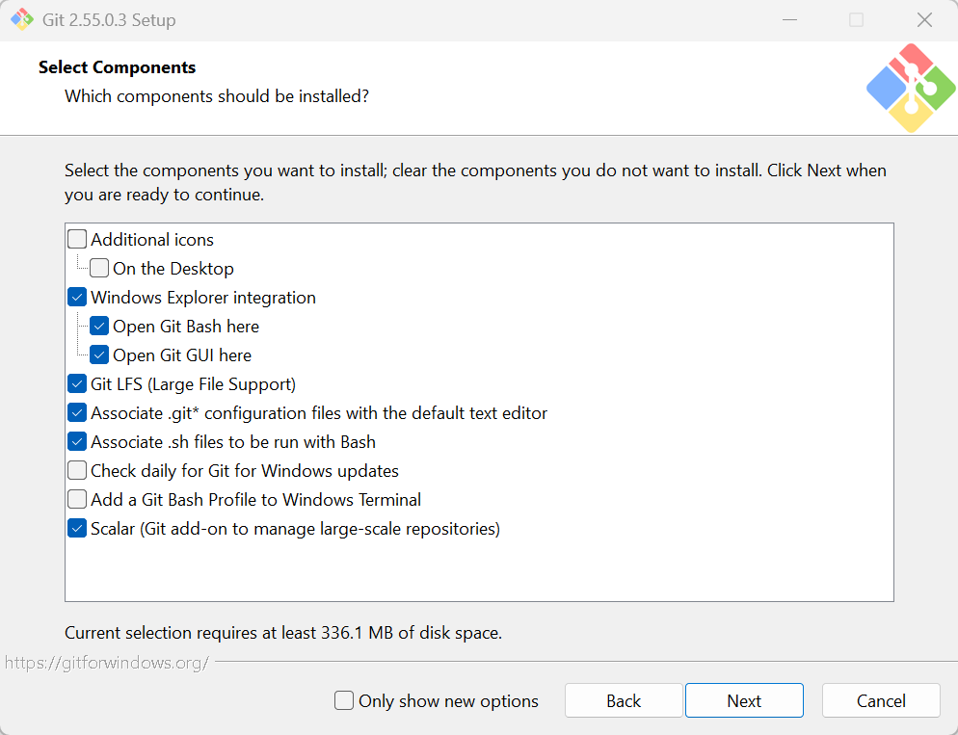Viewport: 958px width, 735px height.
Task: Check the On the Desktop option
Action: (99, 268)
